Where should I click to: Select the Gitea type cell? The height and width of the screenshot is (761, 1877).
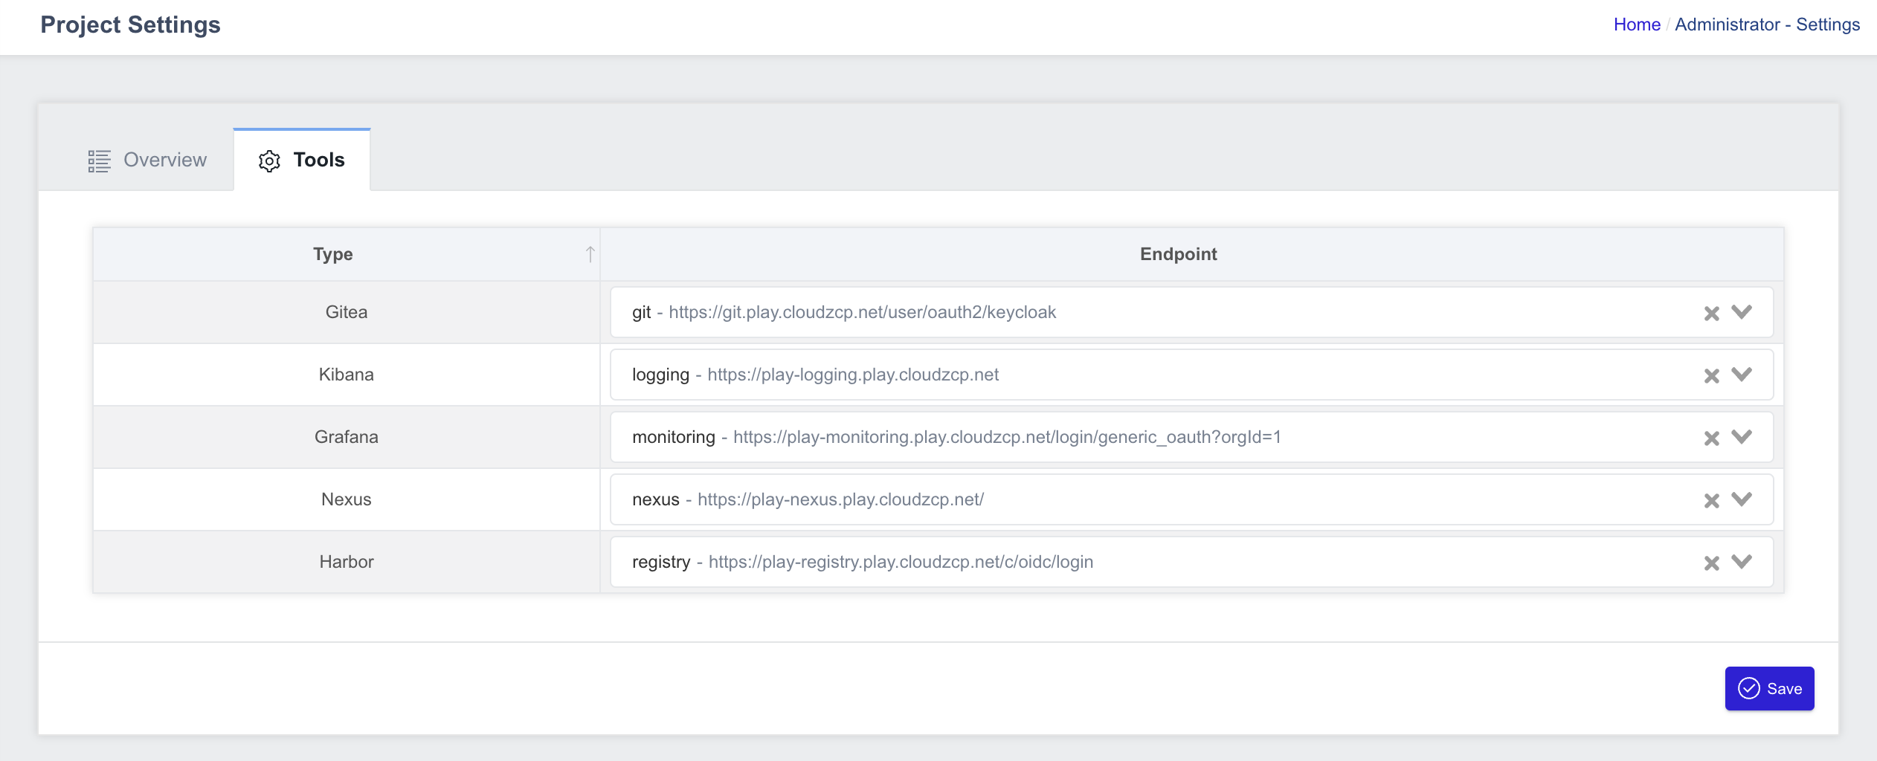pyautogui.click(x=347, y=312)
